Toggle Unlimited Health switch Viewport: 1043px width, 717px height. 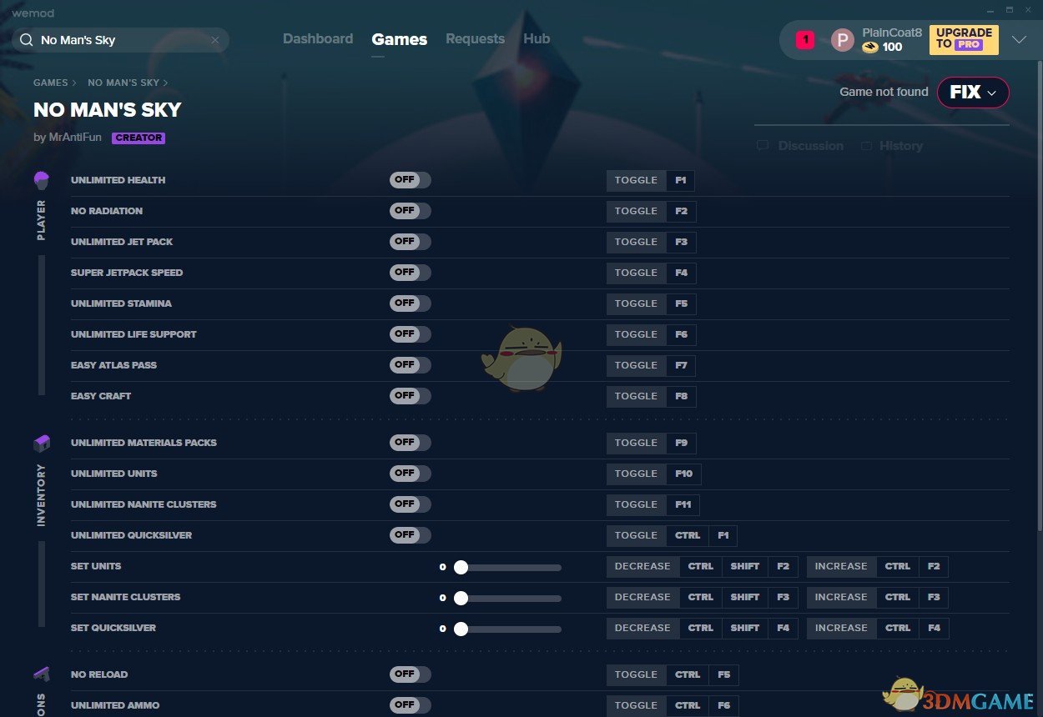coord(411,180)
